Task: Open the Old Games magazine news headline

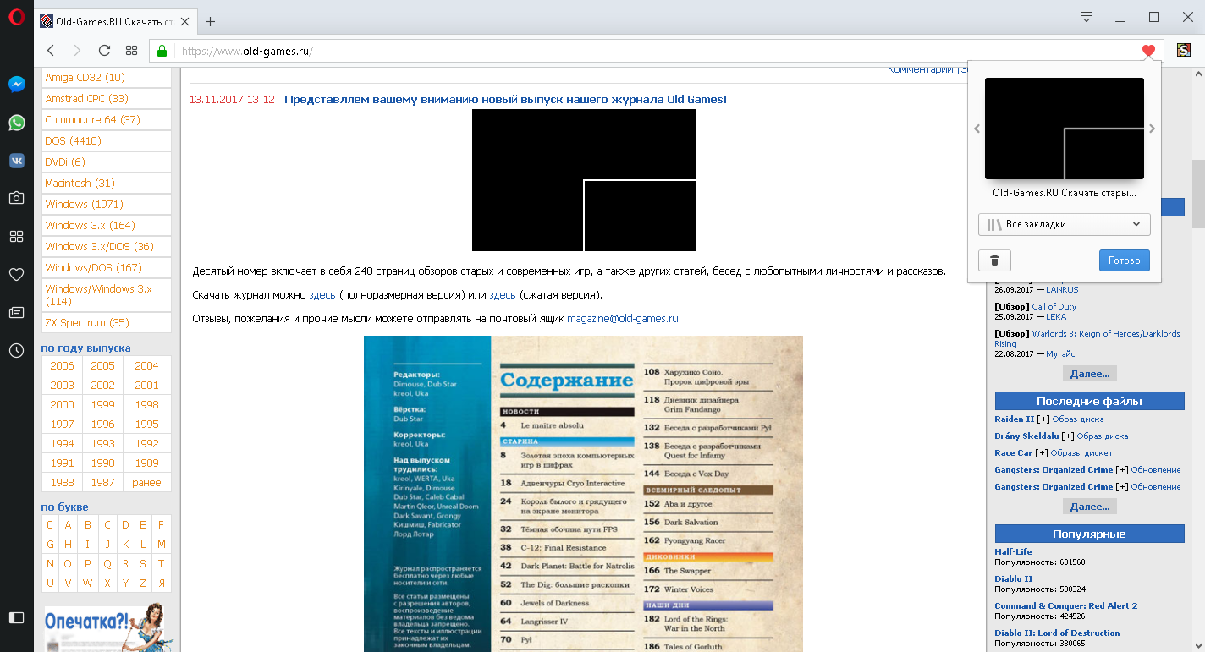Action: point(505,100)
